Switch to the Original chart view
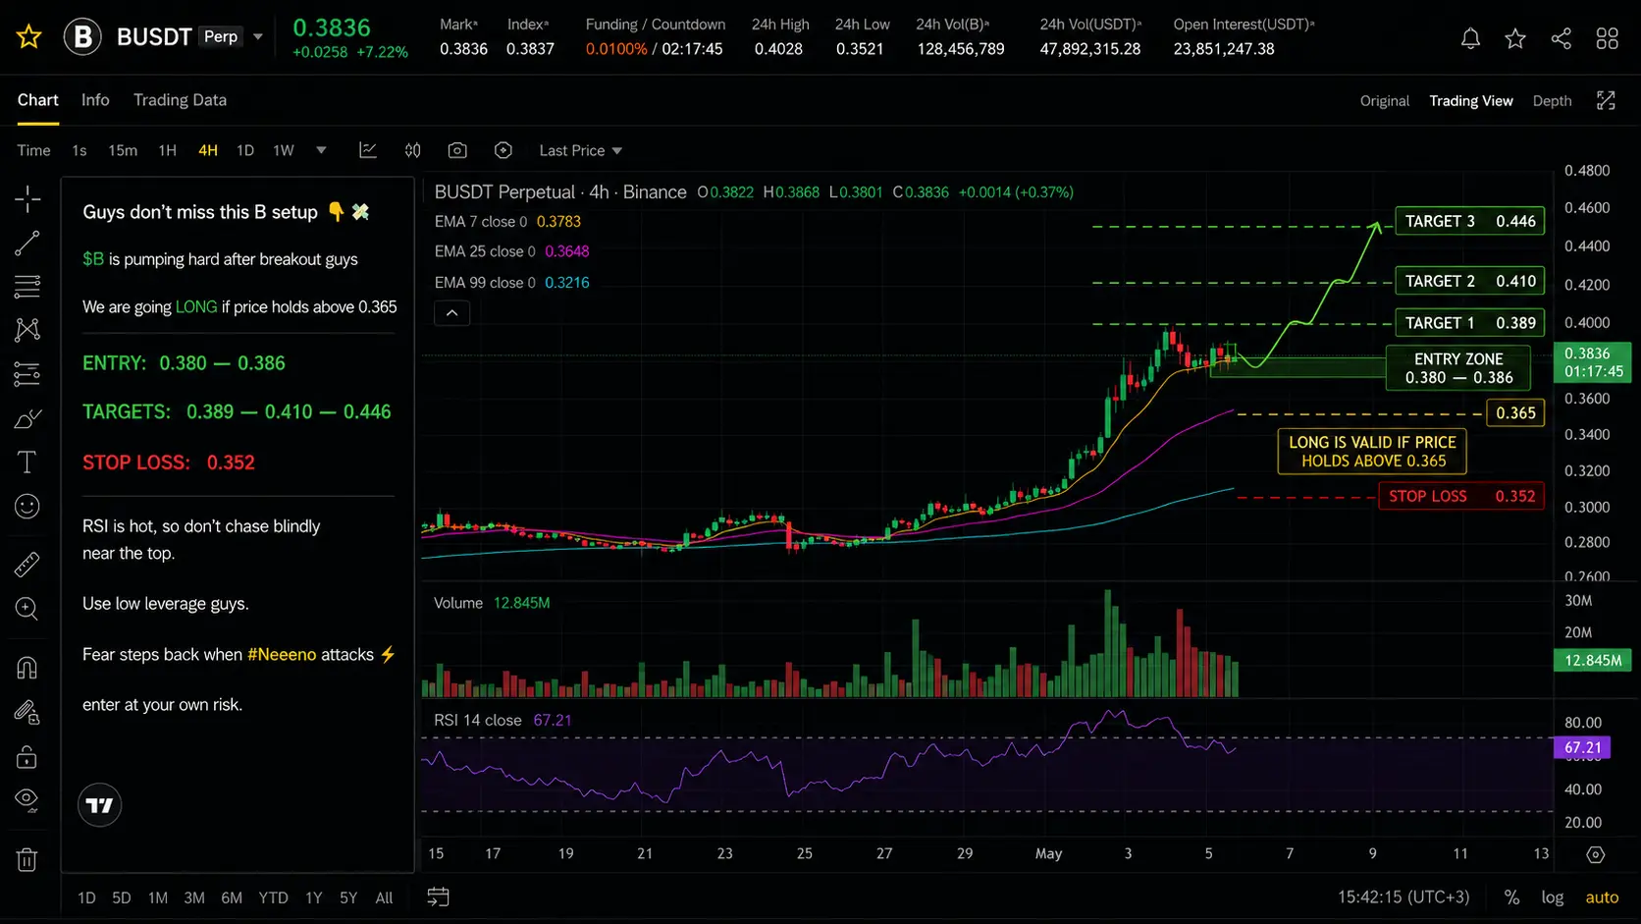Viewport: 1641px width, 924px height. [1385, 101]
